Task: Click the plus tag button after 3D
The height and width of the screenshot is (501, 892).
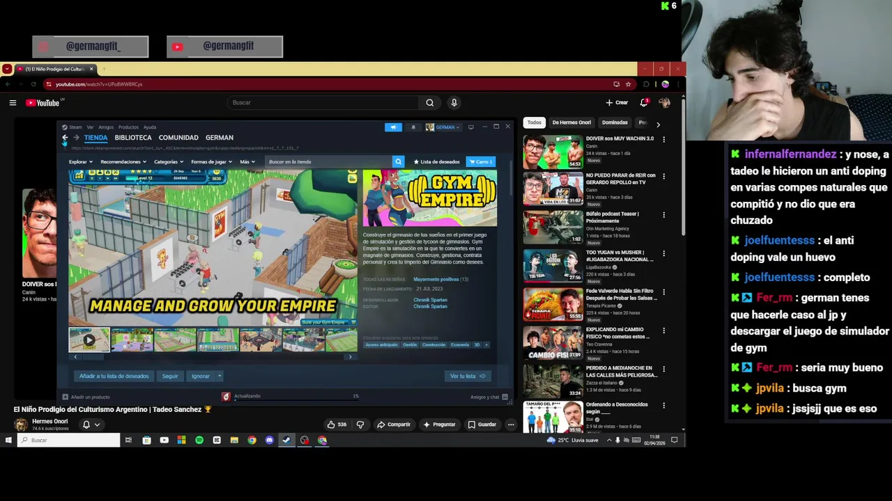Action: [x=486, y=344]
